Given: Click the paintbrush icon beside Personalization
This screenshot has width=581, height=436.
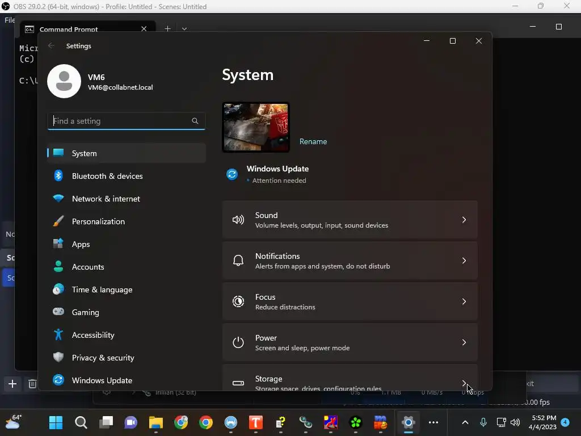Looking at the screenshot, I should (x=58, y=221).
